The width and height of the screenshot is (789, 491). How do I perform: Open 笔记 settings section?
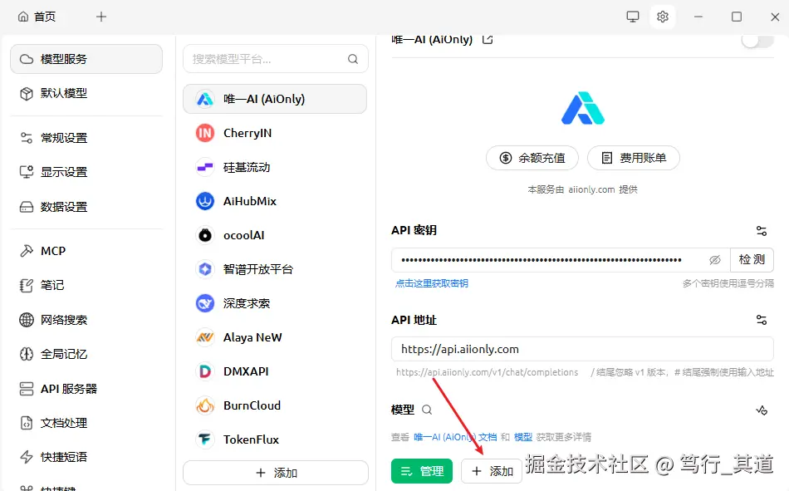tap(86, 285)
